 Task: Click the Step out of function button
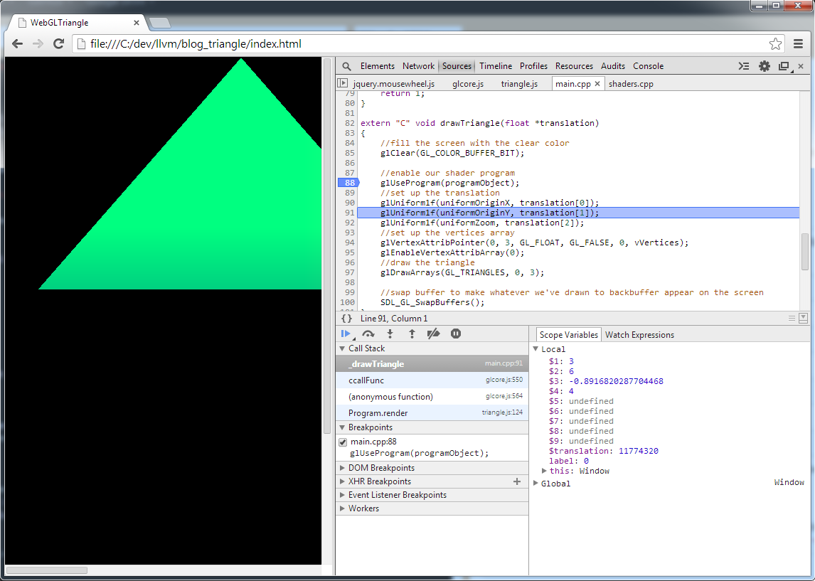click(x=412, y=334)
